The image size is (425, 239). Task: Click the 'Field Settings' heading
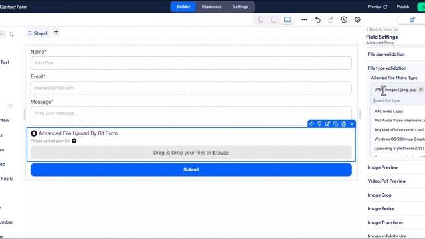(x=382, y=37)
